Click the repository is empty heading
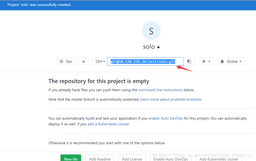 (x=99, y=81)
